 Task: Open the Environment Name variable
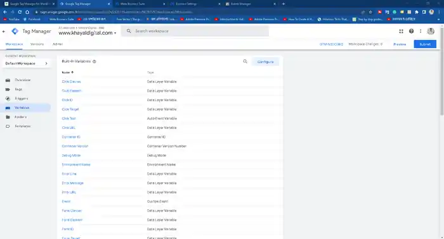tap(76, 165)
